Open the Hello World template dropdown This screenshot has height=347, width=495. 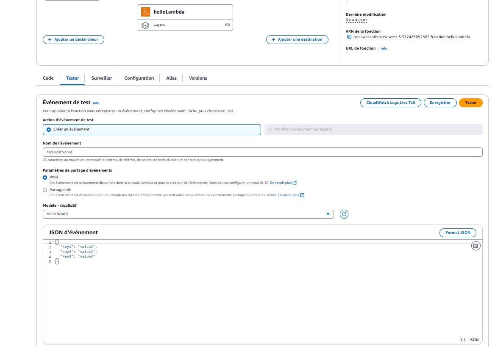point(188,214)
